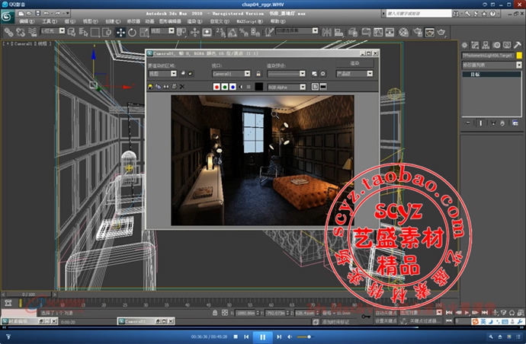Open Render Setup teapot icon
The width and height of the screenshot is (526, 344).
coord(418,32)
